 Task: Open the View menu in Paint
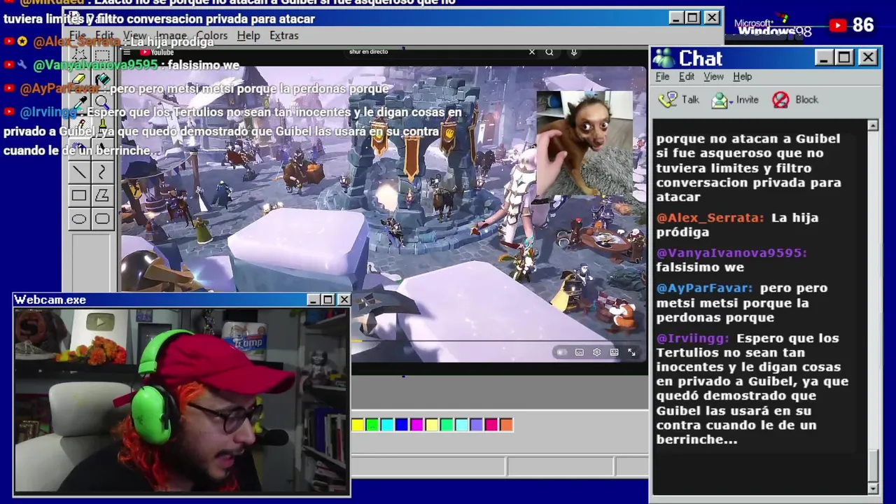click(135, 36)
